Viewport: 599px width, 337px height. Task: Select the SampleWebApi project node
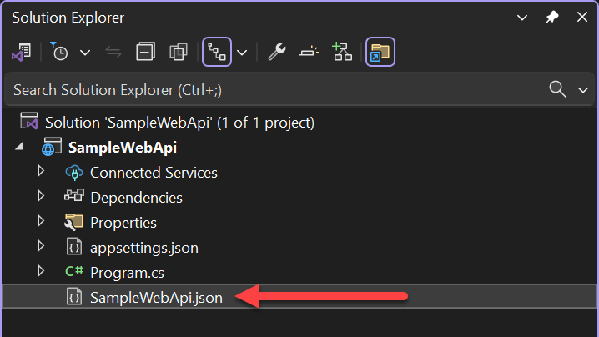click(122, 148)
